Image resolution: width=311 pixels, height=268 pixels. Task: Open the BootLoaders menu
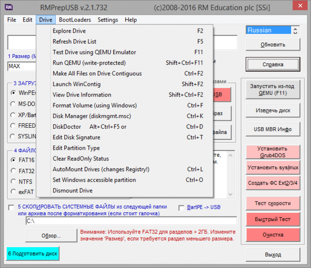tap(75, 20)
